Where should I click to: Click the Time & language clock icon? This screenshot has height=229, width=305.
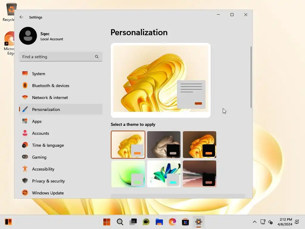[25, 145]
